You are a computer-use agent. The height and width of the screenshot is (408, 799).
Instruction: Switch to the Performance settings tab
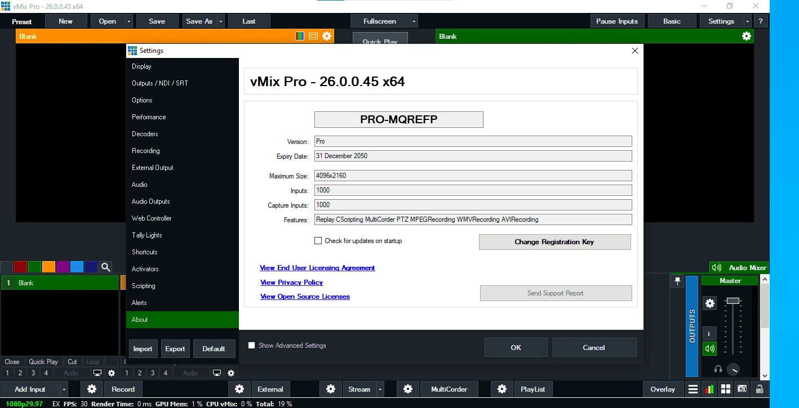[x=183, y=117]
